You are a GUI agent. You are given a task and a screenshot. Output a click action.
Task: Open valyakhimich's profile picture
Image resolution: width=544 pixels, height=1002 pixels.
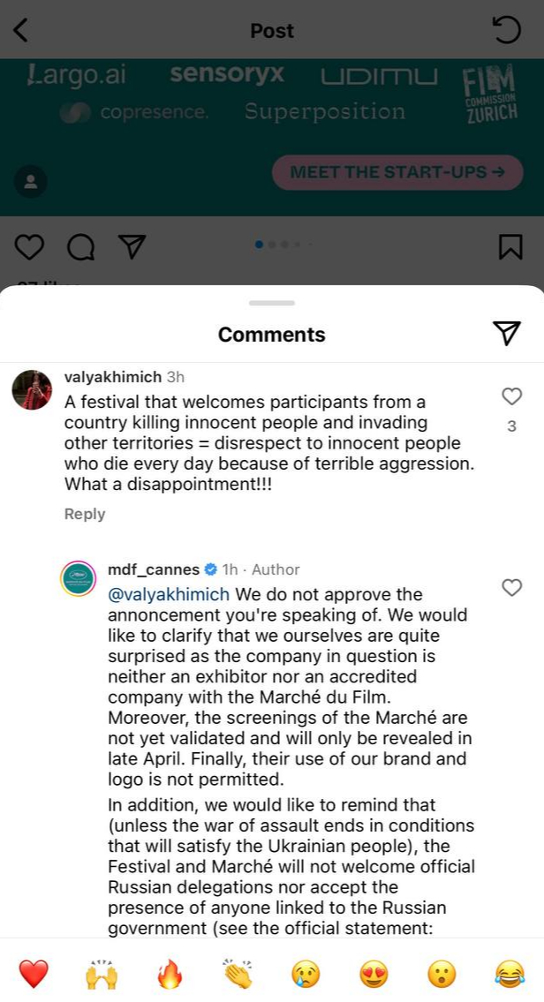32,389
